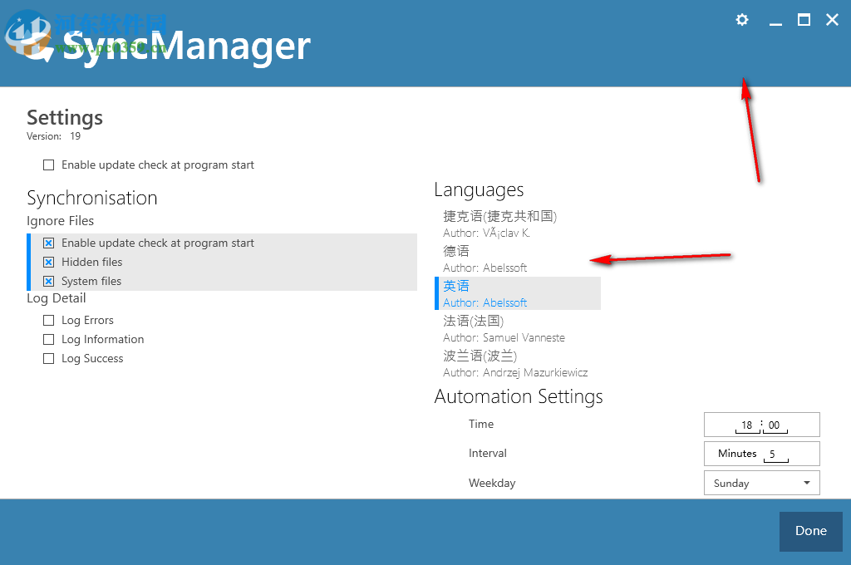Disable the System files checkbox
Screen dimensions: 851x565
click(48, 281)
